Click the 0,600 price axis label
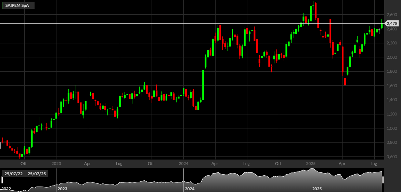 click(391, 157)
